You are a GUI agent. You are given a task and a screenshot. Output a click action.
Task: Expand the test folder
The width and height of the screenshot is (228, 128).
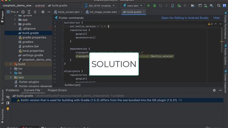[11, 78]
